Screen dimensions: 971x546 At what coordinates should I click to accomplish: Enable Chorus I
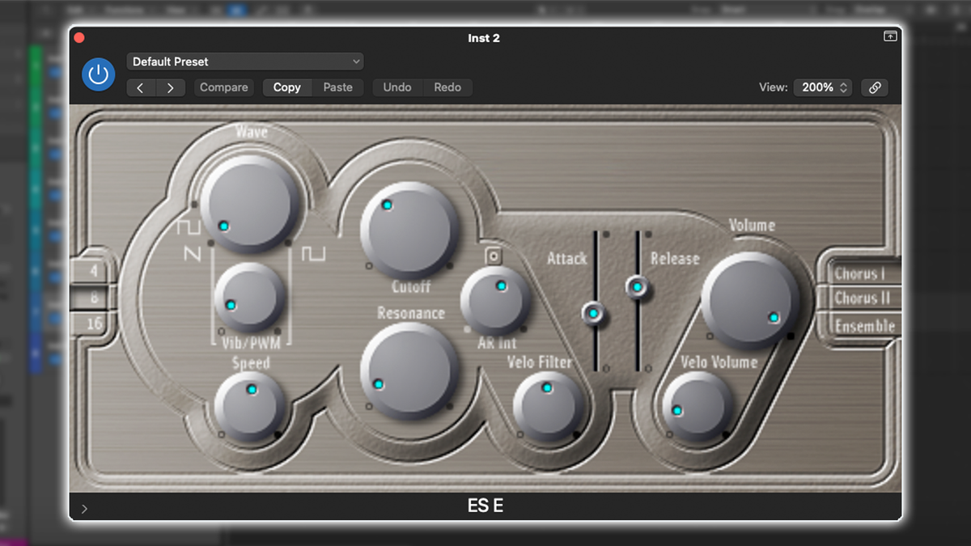click(x=861, y=274)
